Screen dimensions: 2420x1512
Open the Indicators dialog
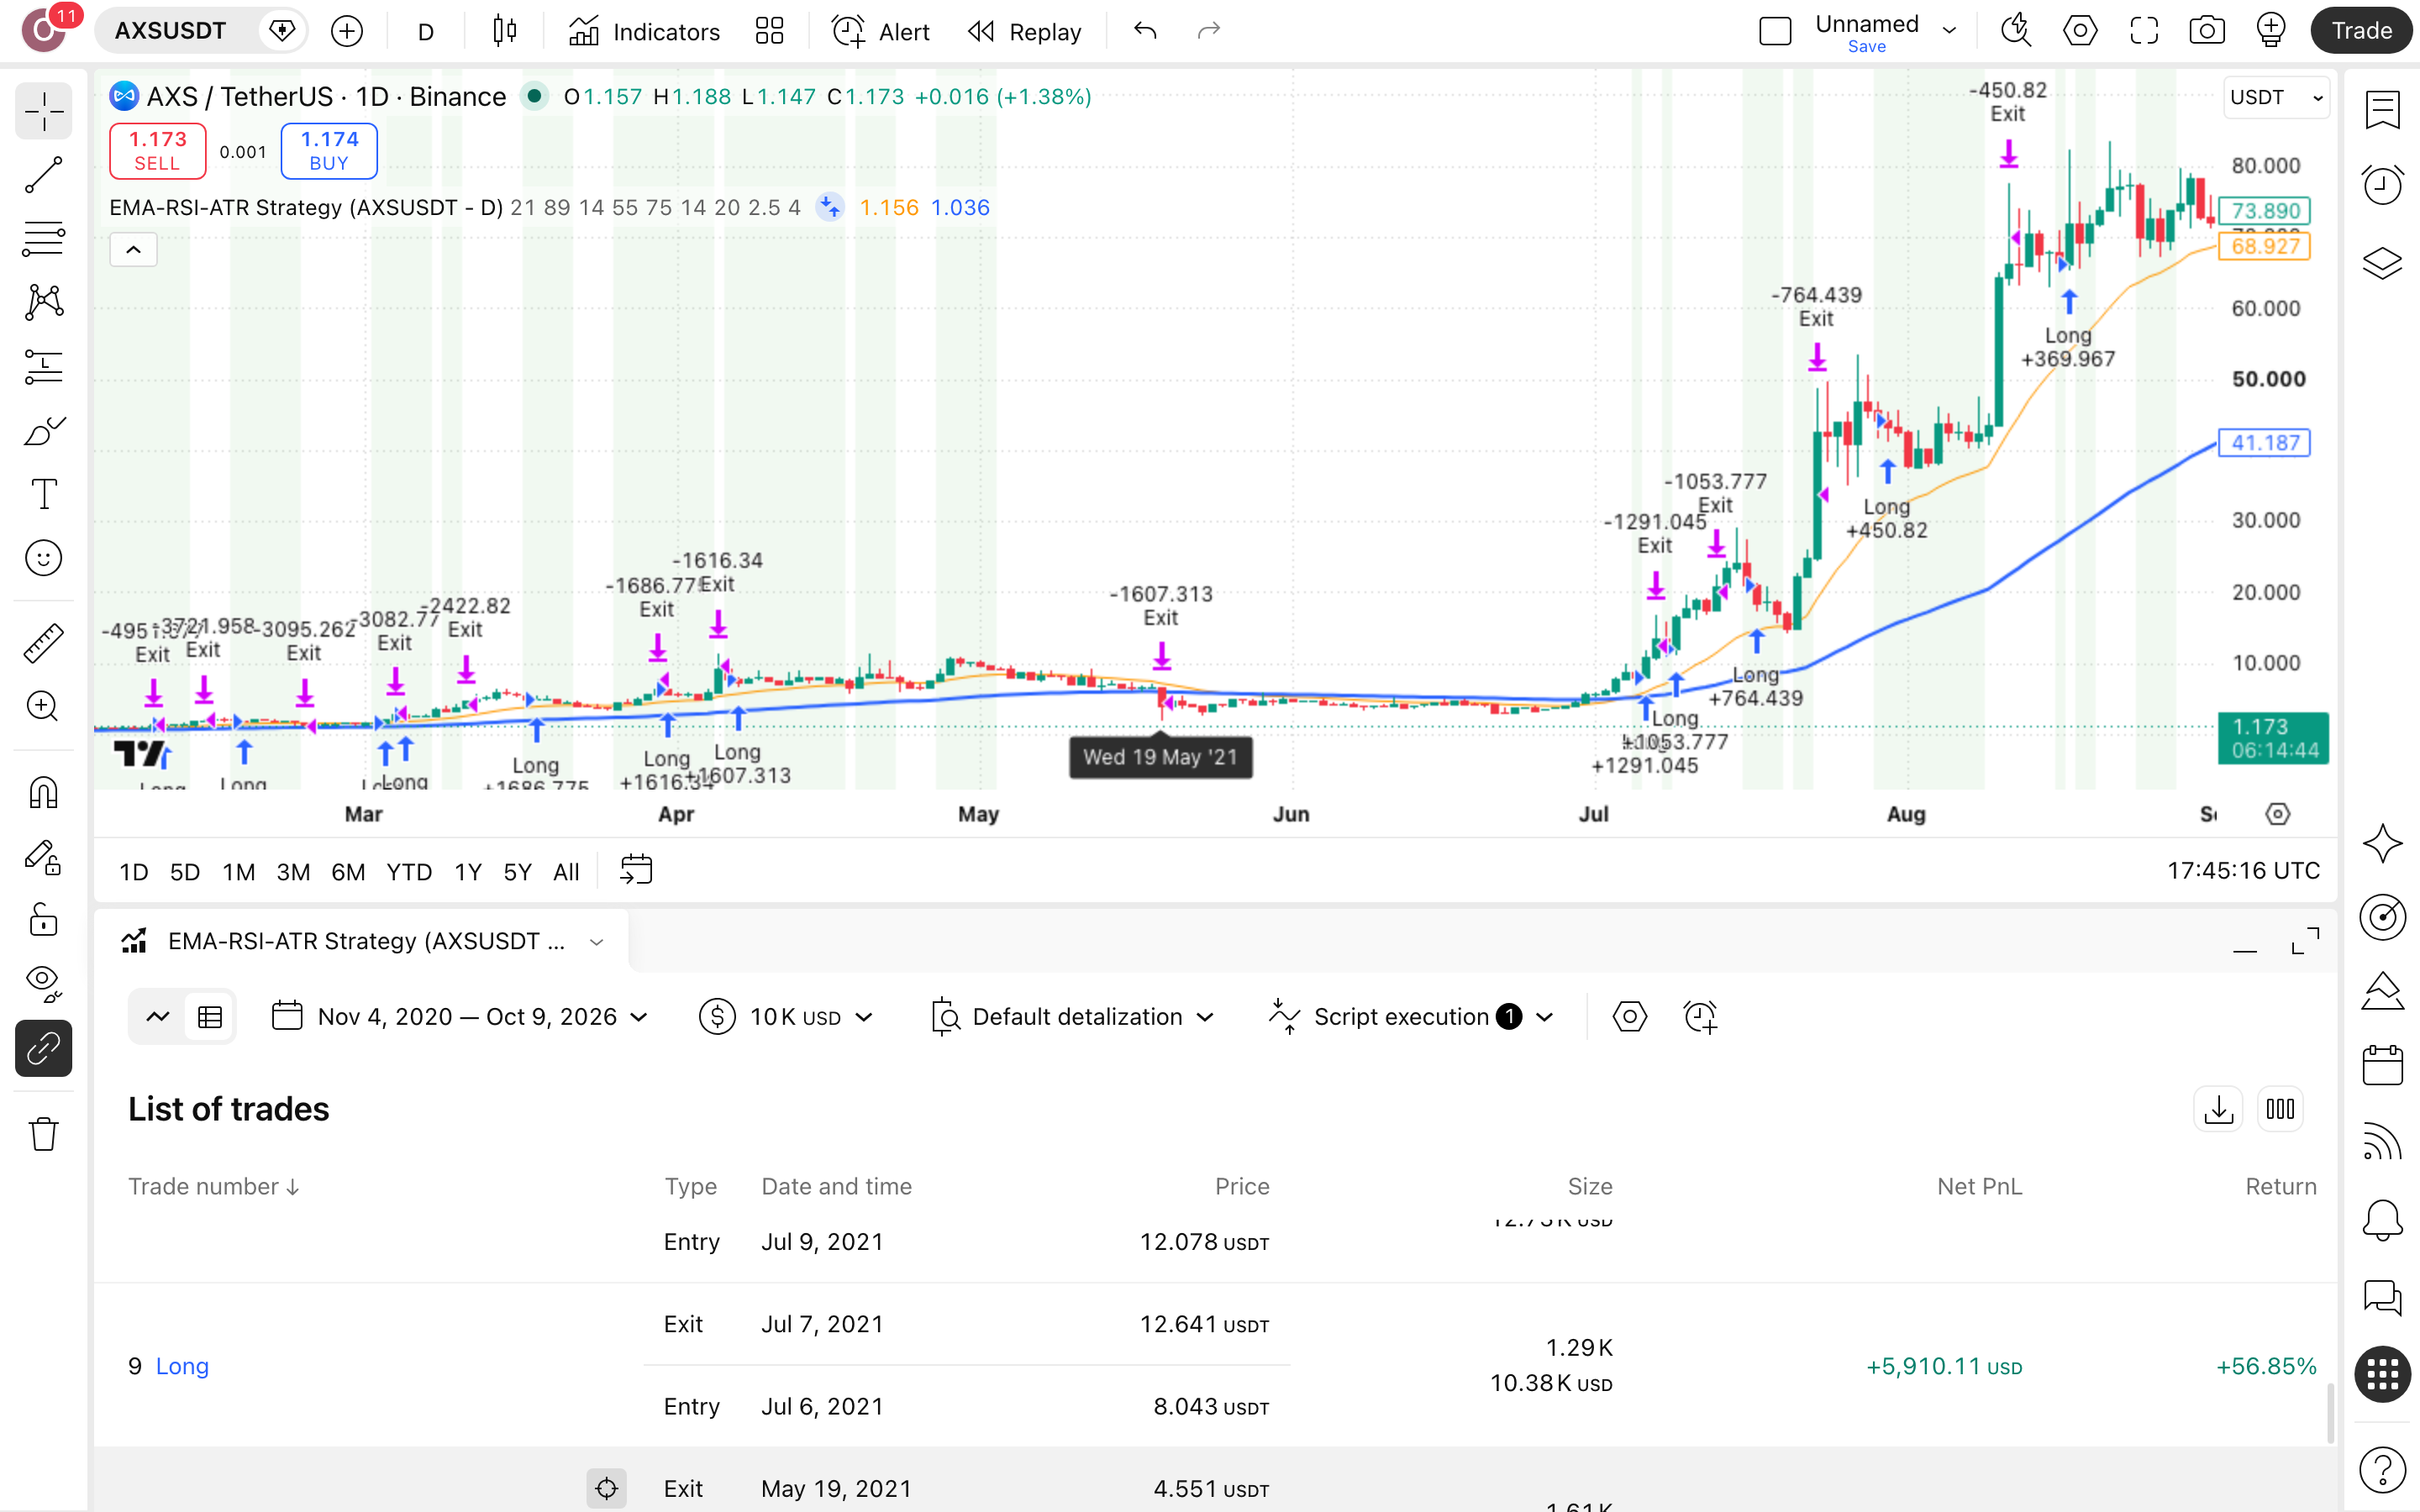(644, 31)
